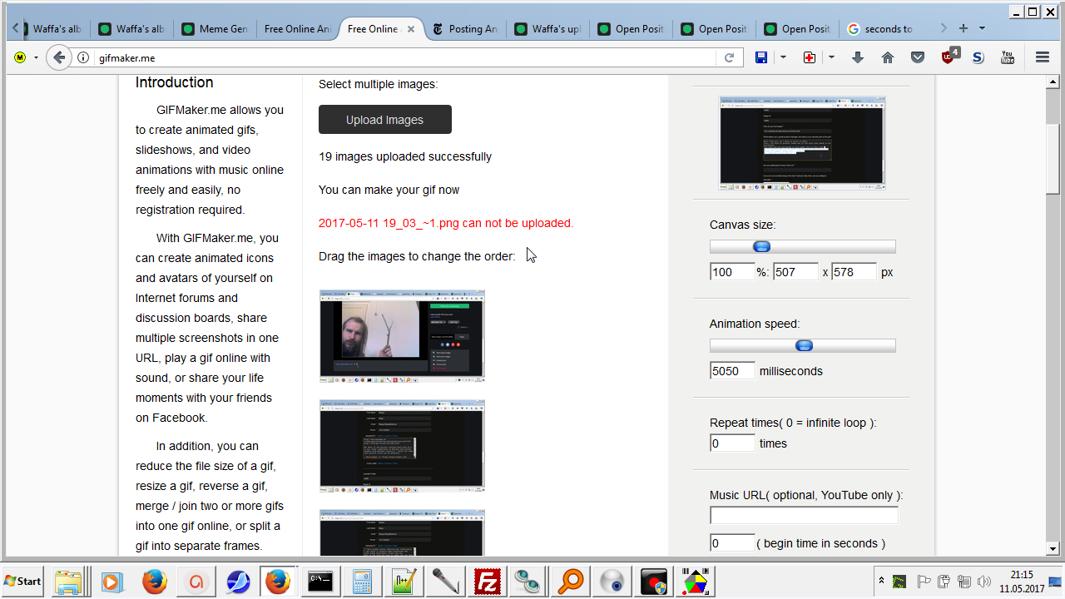Switch to the Waffa's upl tab
The height and width of the screenshot is (599, 1065).
coord(547,29)
